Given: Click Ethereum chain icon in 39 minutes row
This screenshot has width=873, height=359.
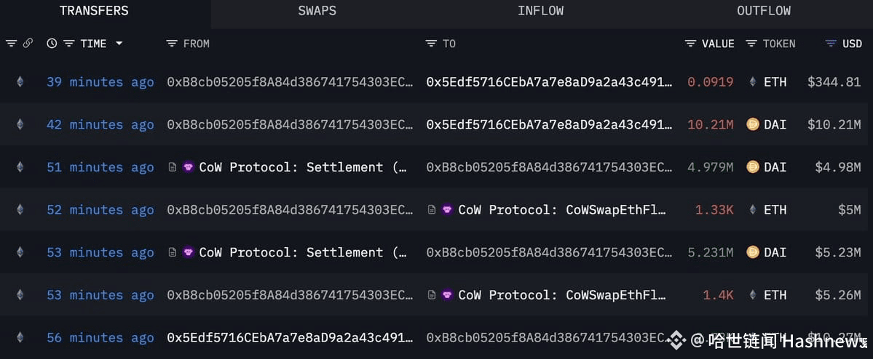Looking at the screenshot, I should (20, 82).
